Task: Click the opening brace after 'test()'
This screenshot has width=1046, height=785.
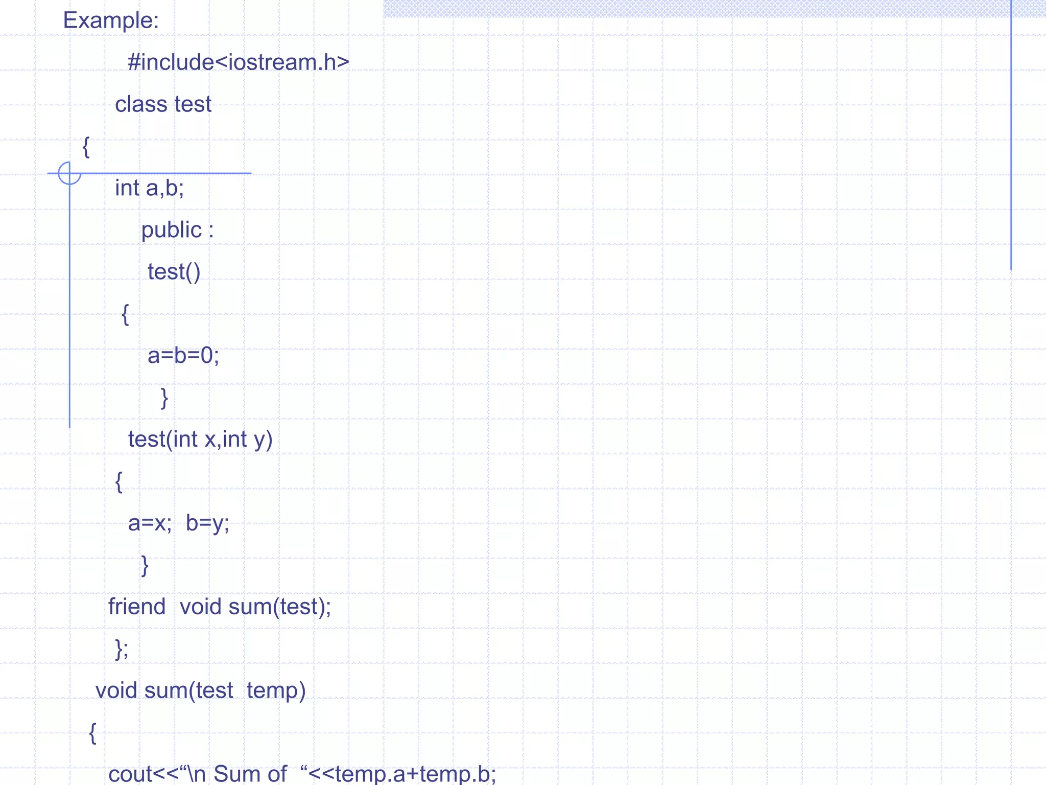Action: [125, 314]
